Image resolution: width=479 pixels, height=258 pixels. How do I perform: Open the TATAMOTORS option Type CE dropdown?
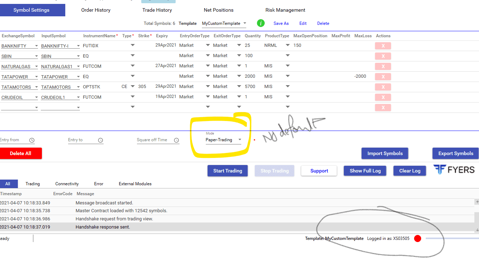(x=128, y=86)
